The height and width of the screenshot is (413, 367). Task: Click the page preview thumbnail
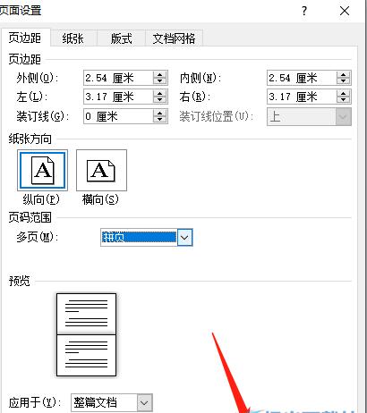[x=86, y=334]
